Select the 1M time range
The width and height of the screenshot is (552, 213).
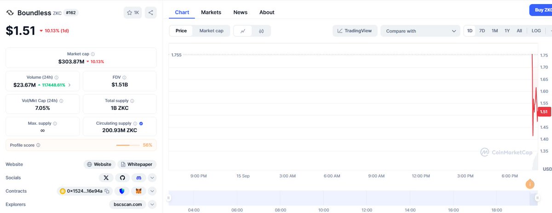494,31
